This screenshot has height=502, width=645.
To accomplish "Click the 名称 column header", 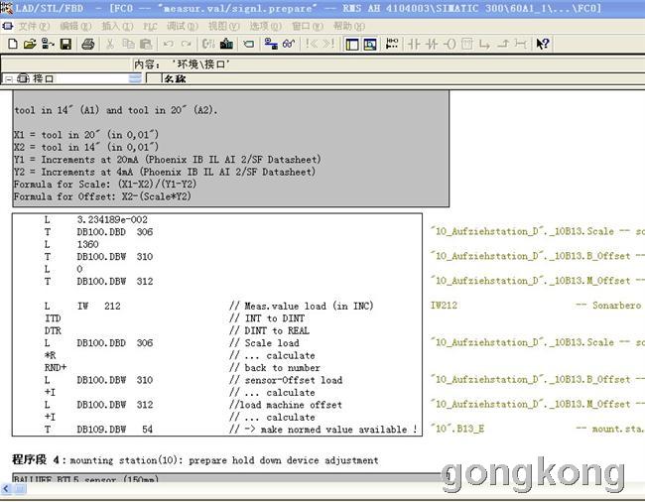I will coord(175,78).
